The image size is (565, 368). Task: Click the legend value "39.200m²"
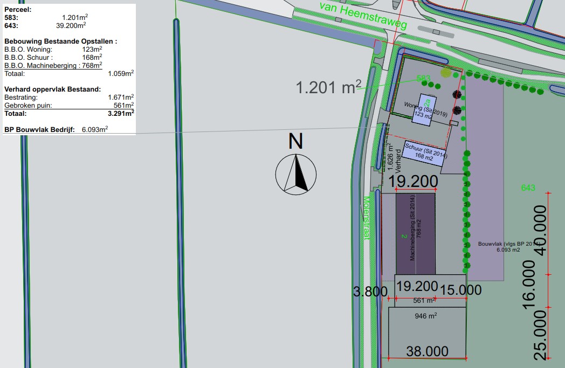(71, 25)
